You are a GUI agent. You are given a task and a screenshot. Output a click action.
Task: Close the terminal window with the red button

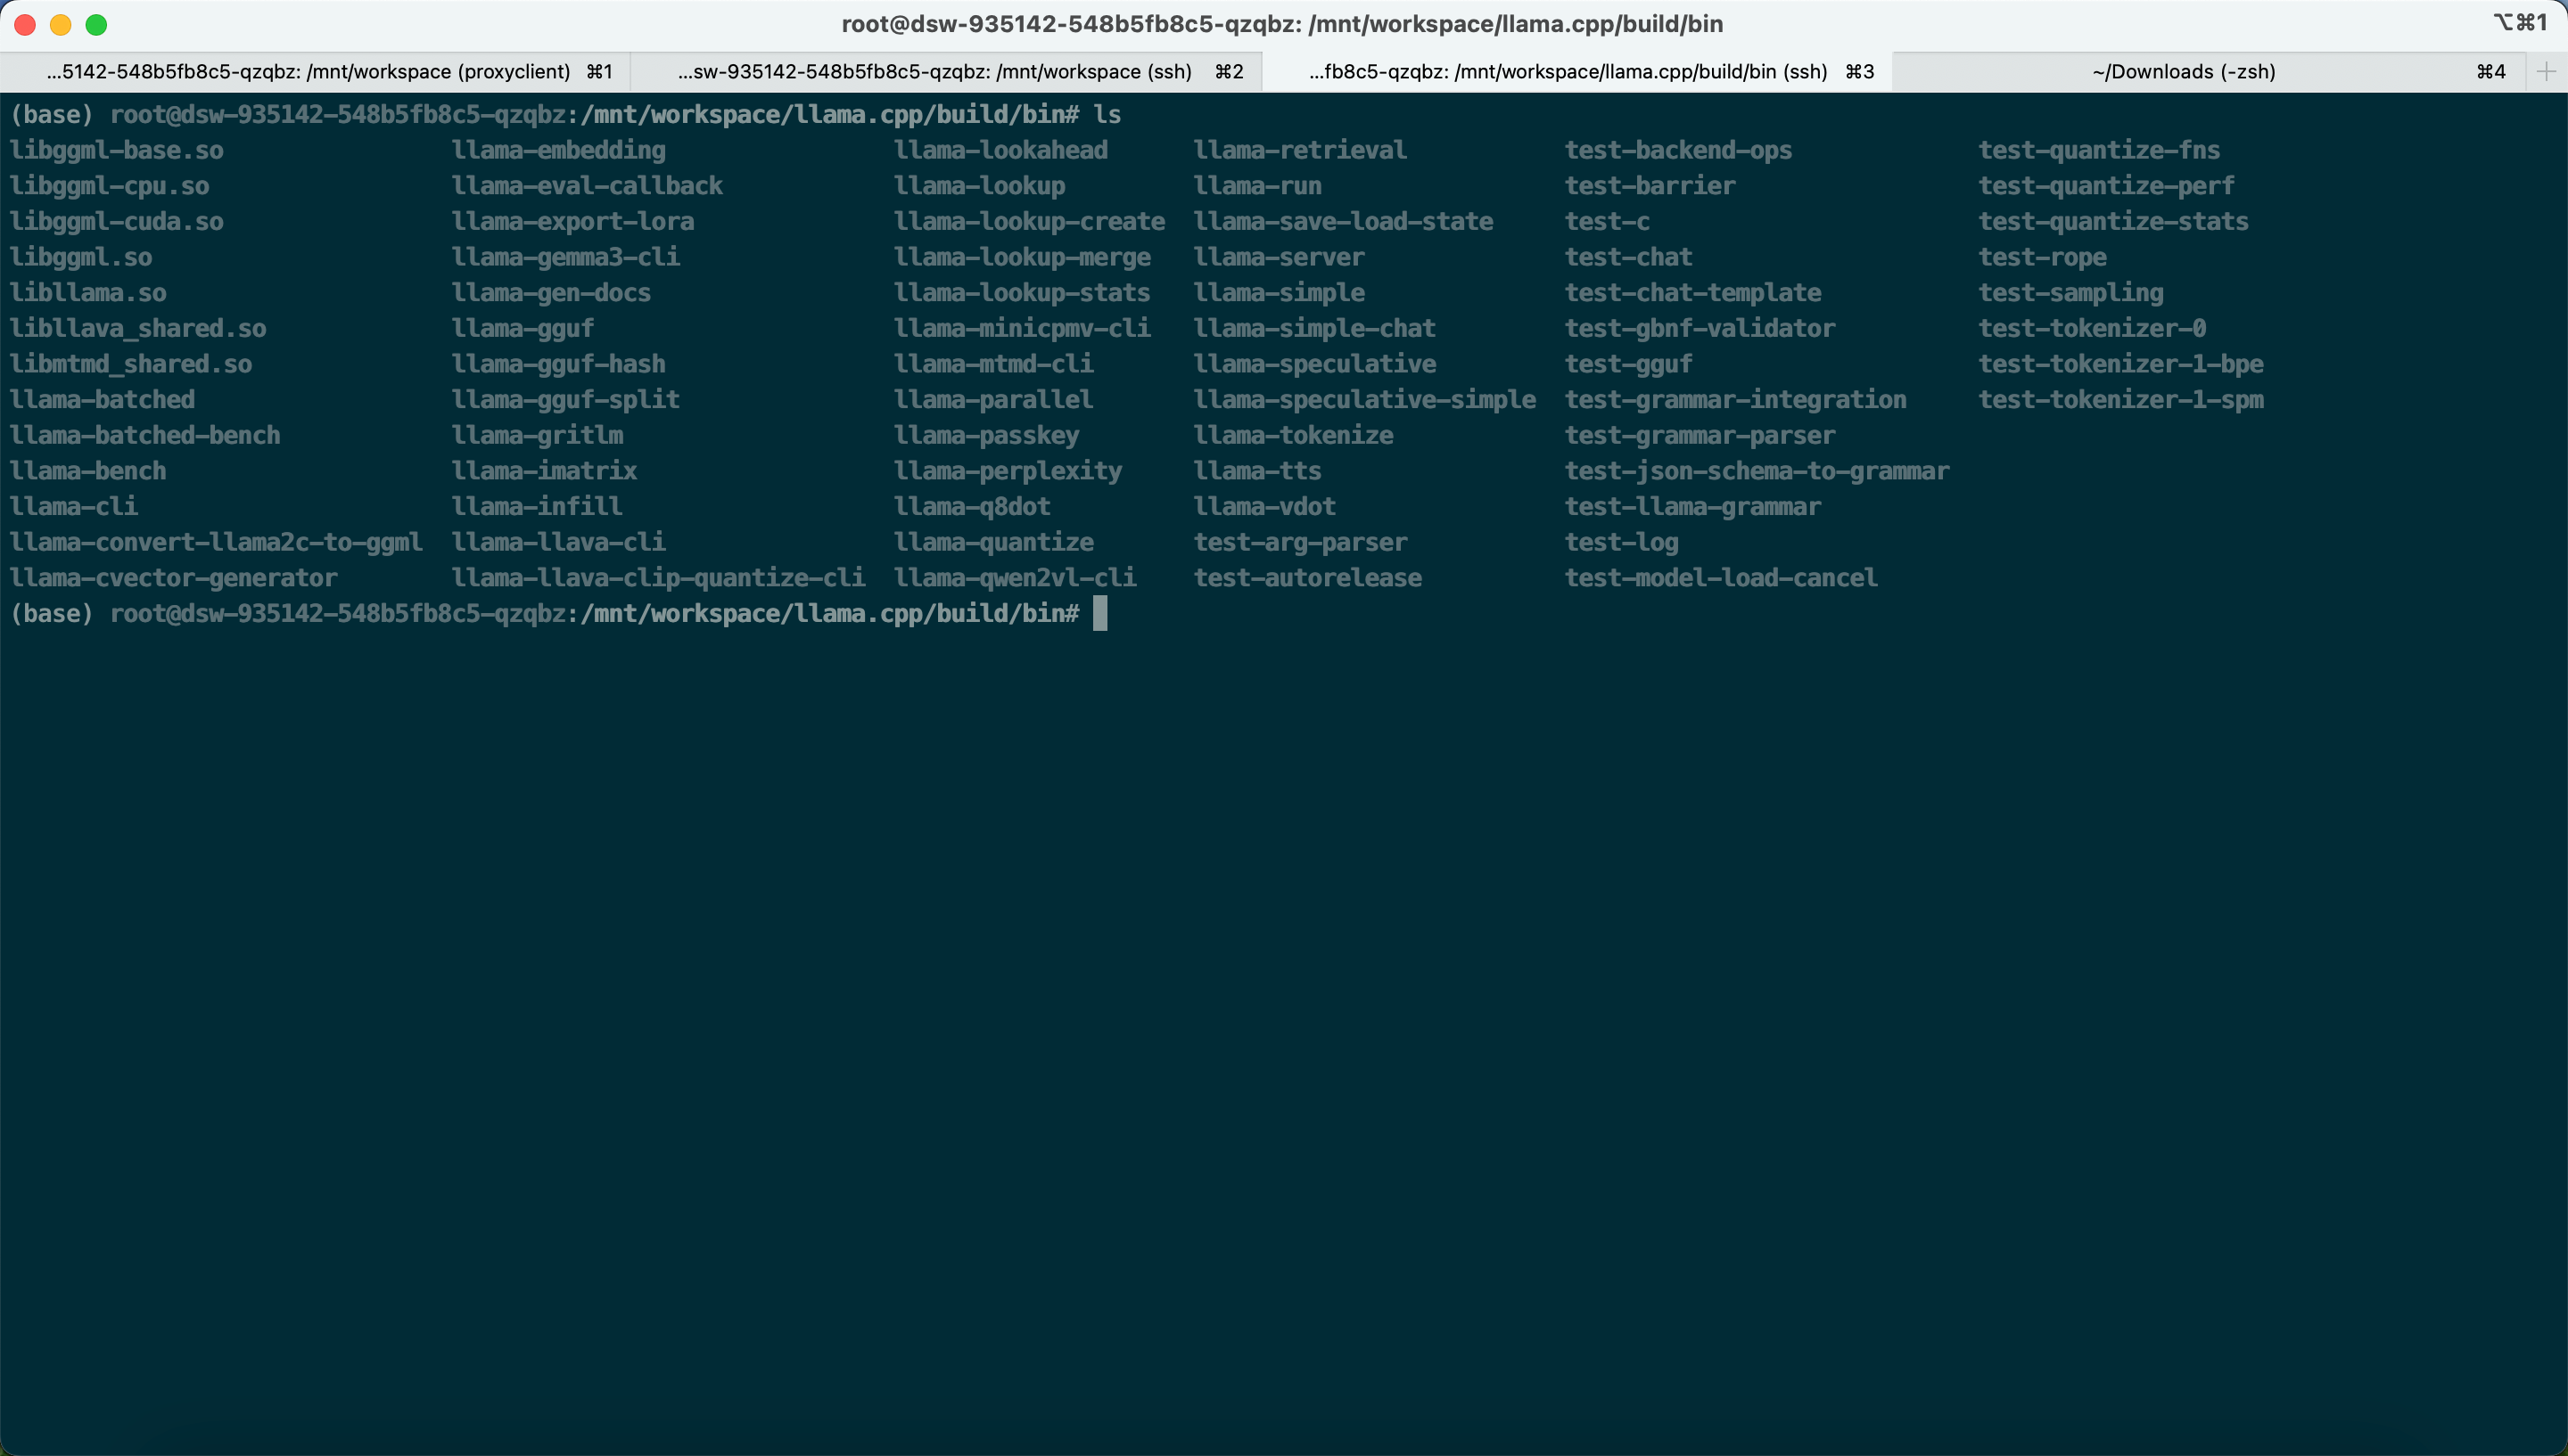[x=25, y=24]
